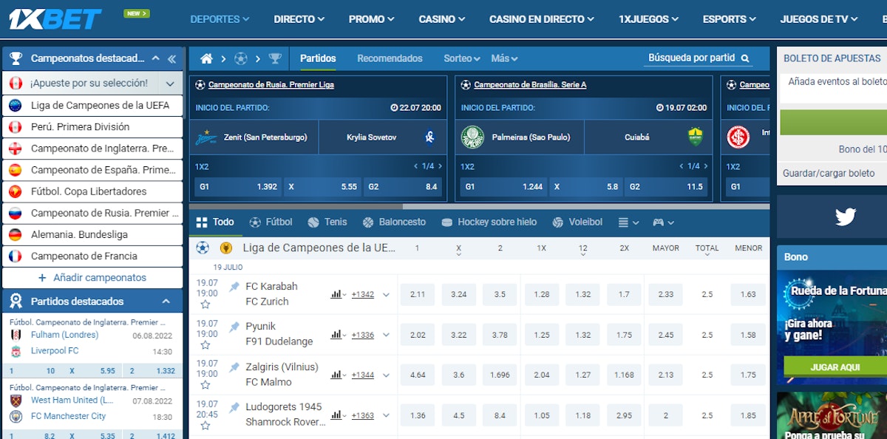Click the search magnifier icon

click(x=745, y=58)
